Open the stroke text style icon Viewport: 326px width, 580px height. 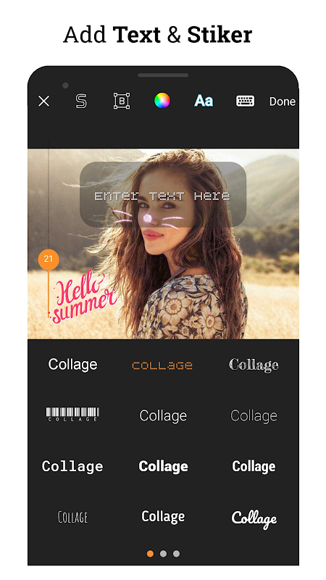click(x=81, y=101)
